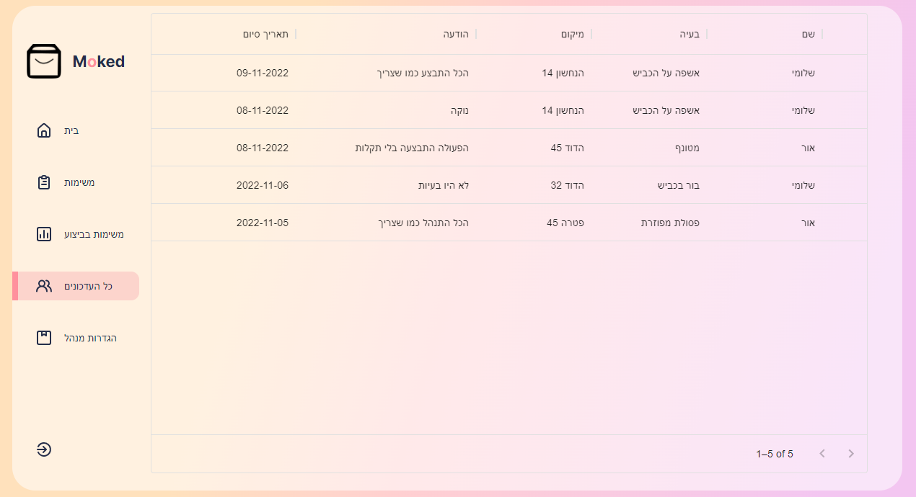Sort by the שם column header
The width and height of the screenshot is (916, 497).
tap(808, 34)
